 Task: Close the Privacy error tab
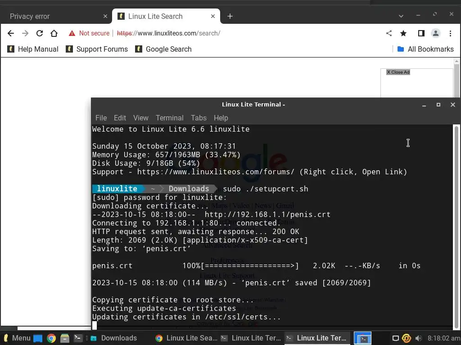105,17
